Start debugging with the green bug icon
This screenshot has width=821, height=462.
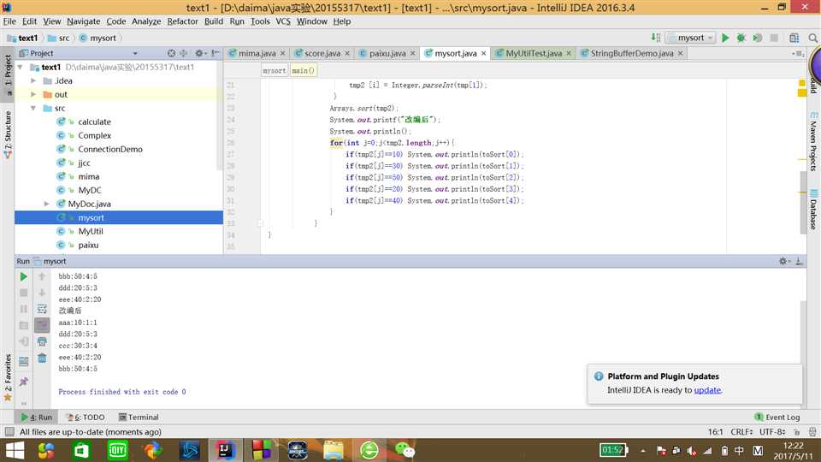(741, 38)
